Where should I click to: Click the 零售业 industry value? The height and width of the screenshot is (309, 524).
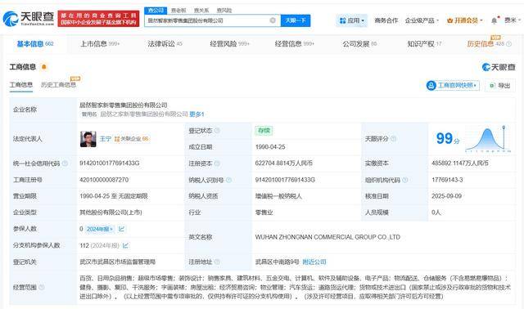tap(264, 213)
